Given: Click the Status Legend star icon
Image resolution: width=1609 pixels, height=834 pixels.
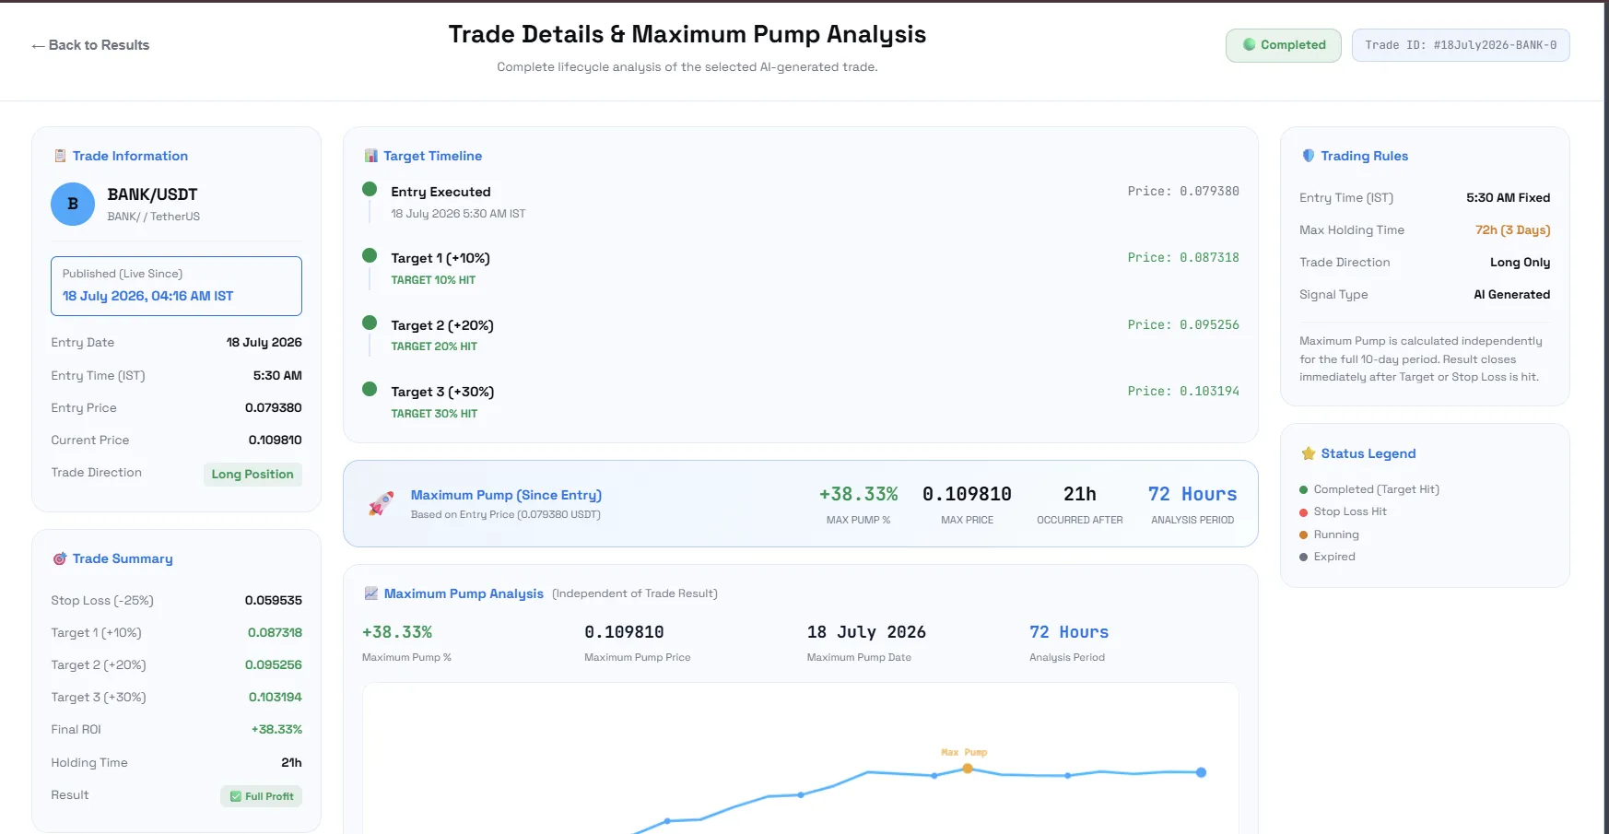Looking at the screenshot, I should pyautogui.click(x=1308, y=453).
